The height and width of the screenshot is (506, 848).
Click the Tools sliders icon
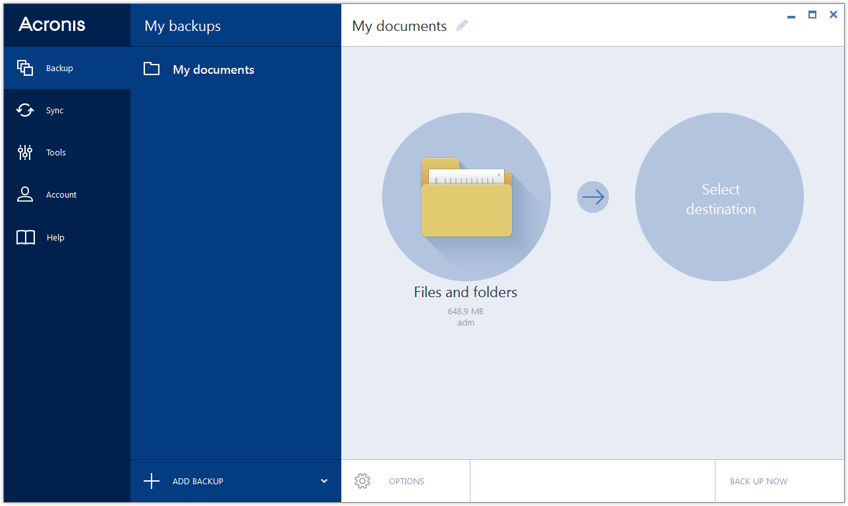(x=25, y=152)
